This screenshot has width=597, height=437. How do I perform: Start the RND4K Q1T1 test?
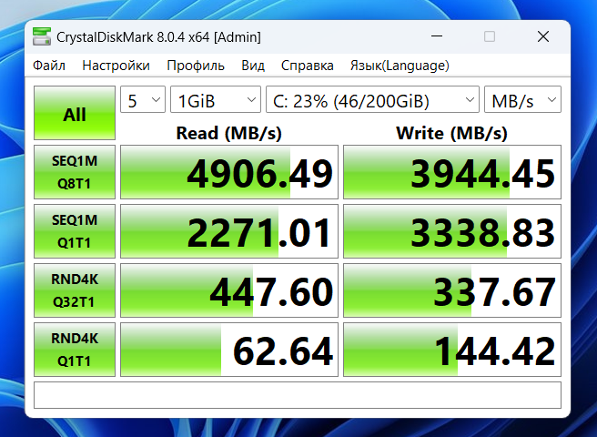[75, 350]
